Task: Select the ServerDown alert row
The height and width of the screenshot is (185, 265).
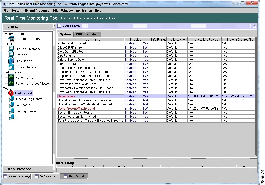Action: [156, 96]
